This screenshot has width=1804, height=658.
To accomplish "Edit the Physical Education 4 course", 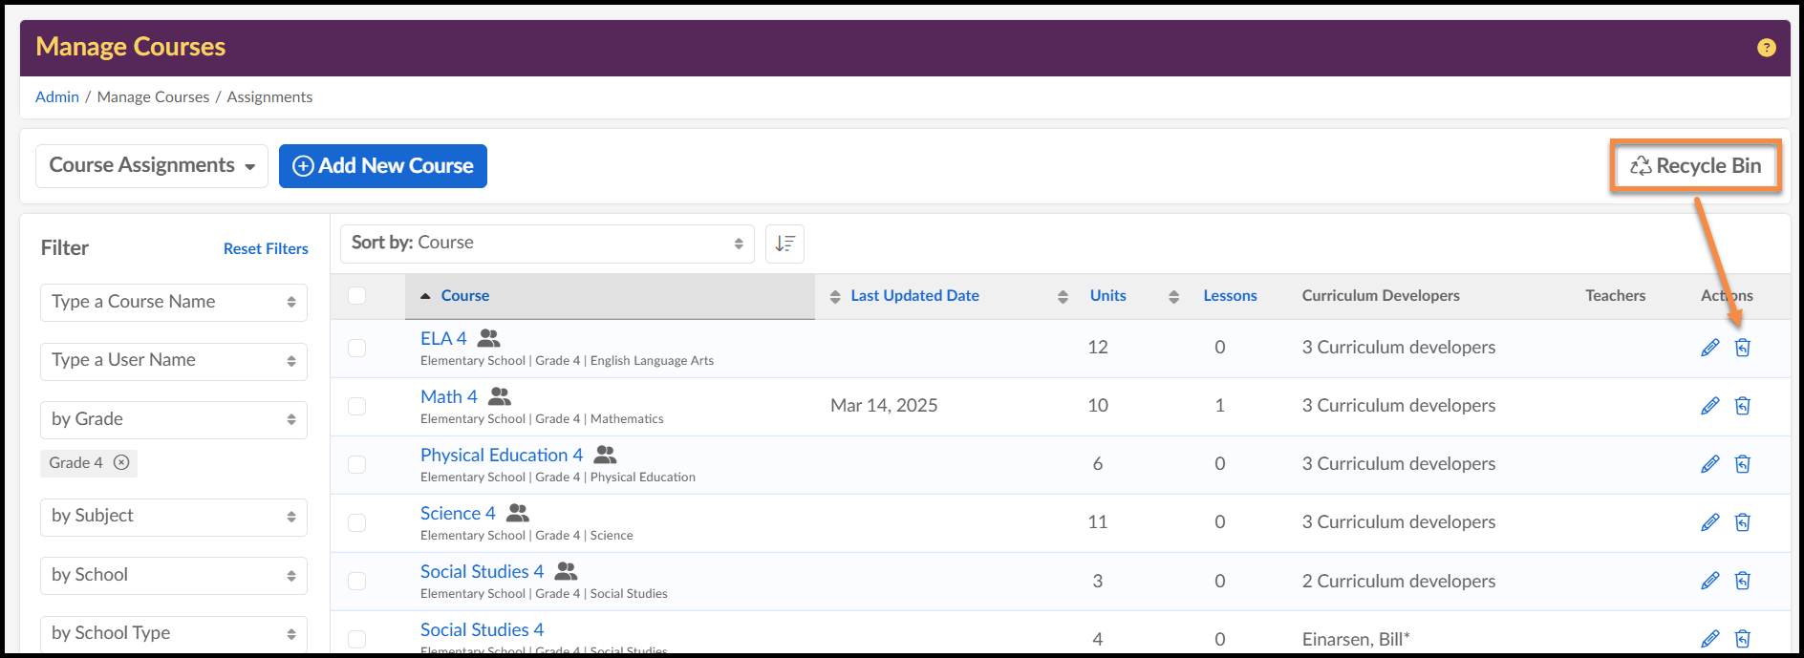I will pos(1709,464).
